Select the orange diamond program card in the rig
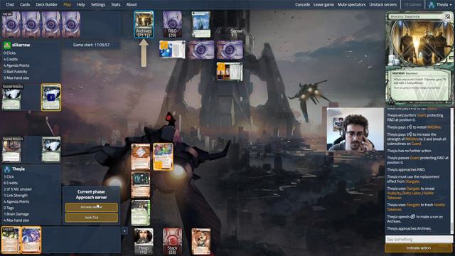The height and width of the screenshot is (256, 455). pyautogui.click(x=141, y=156)
